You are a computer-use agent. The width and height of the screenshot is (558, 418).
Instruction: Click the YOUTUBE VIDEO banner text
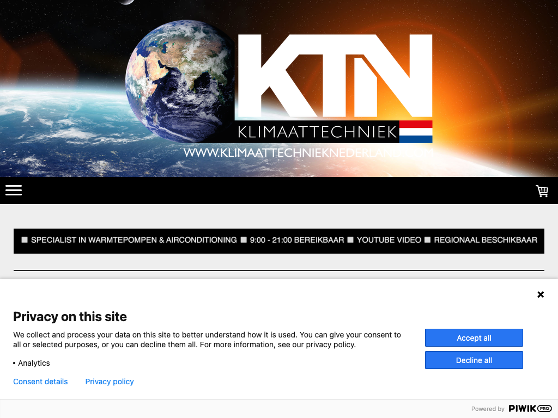pos(389,240)
